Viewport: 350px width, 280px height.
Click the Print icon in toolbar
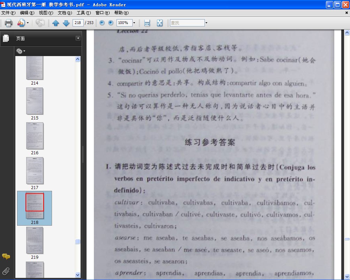[x=8, y=23]
